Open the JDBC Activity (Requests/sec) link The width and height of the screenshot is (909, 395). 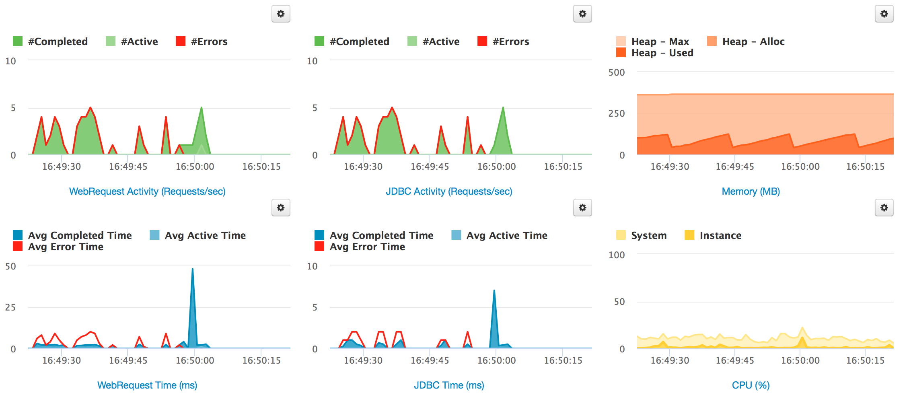449,191
